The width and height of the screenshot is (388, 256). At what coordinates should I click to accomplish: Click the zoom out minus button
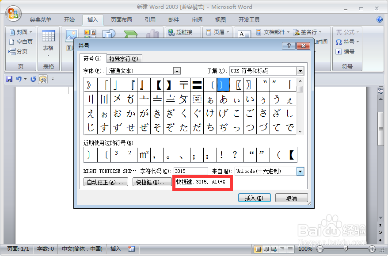(x=320, y=249)
